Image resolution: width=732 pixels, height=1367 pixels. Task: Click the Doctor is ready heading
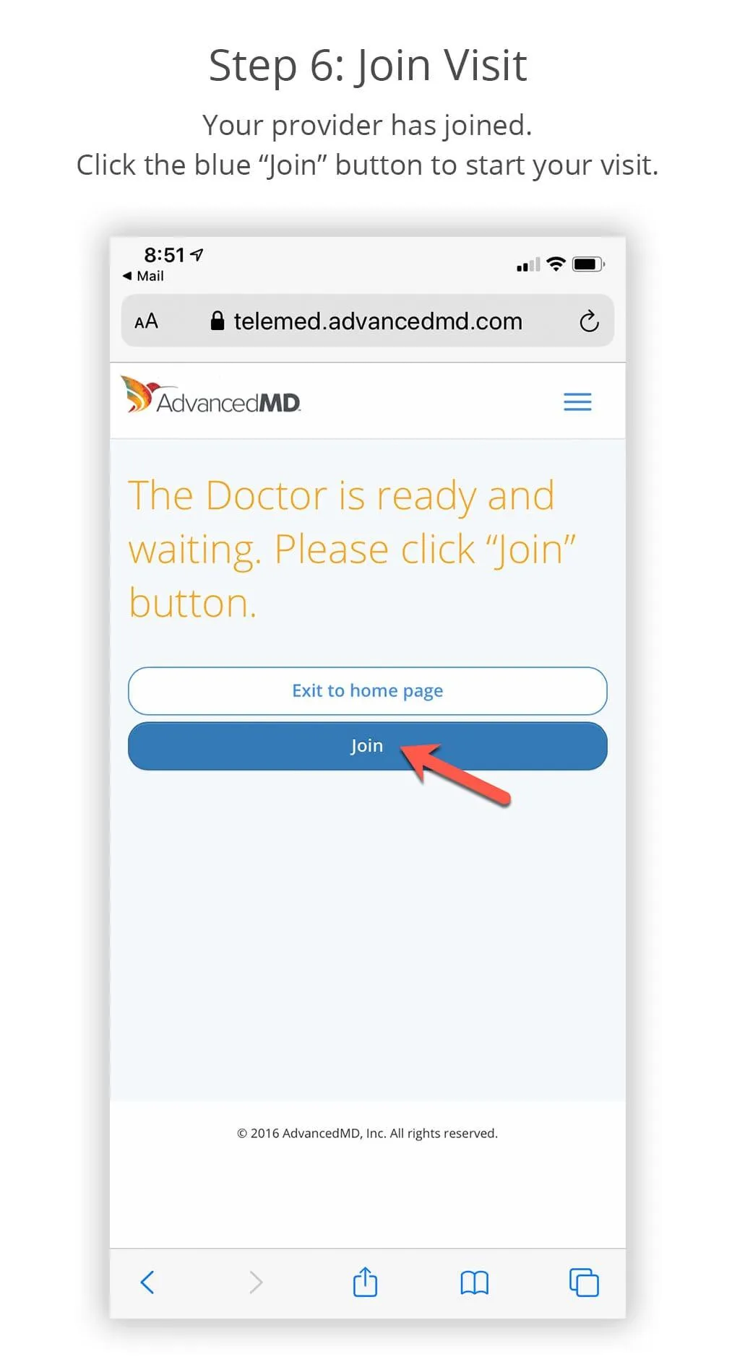click(351, 549)
